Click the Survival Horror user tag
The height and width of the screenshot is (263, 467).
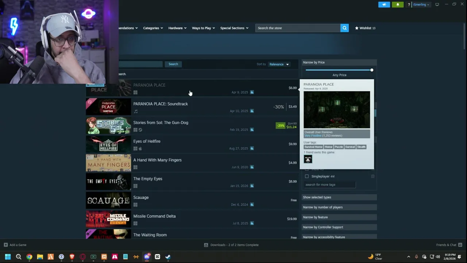tap(313, 147)
